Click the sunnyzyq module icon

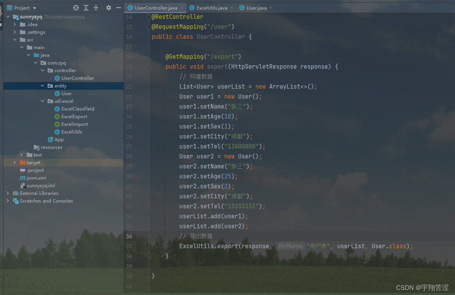(16, 17)
